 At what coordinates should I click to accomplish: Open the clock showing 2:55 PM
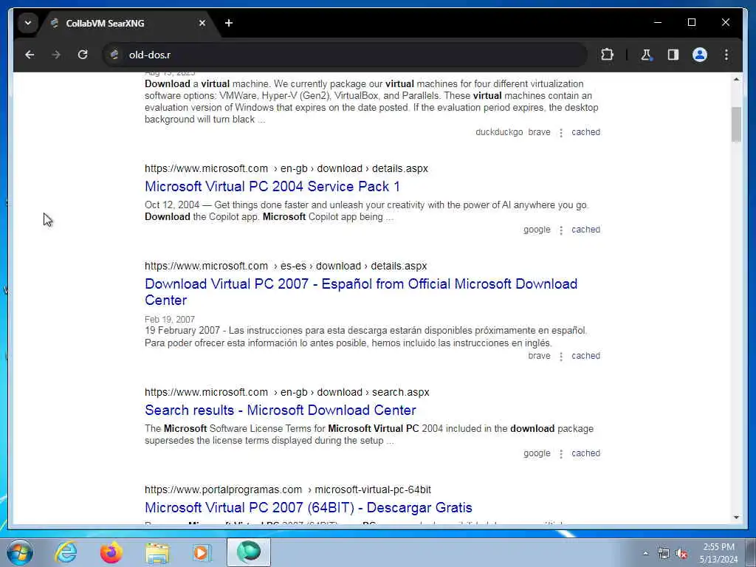point(718,553)
